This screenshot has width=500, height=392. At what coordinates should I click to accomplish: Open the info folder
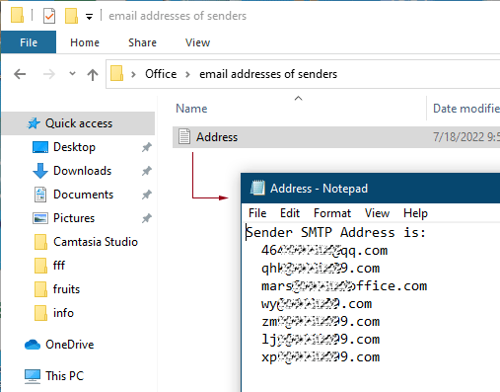click(63, 313)
